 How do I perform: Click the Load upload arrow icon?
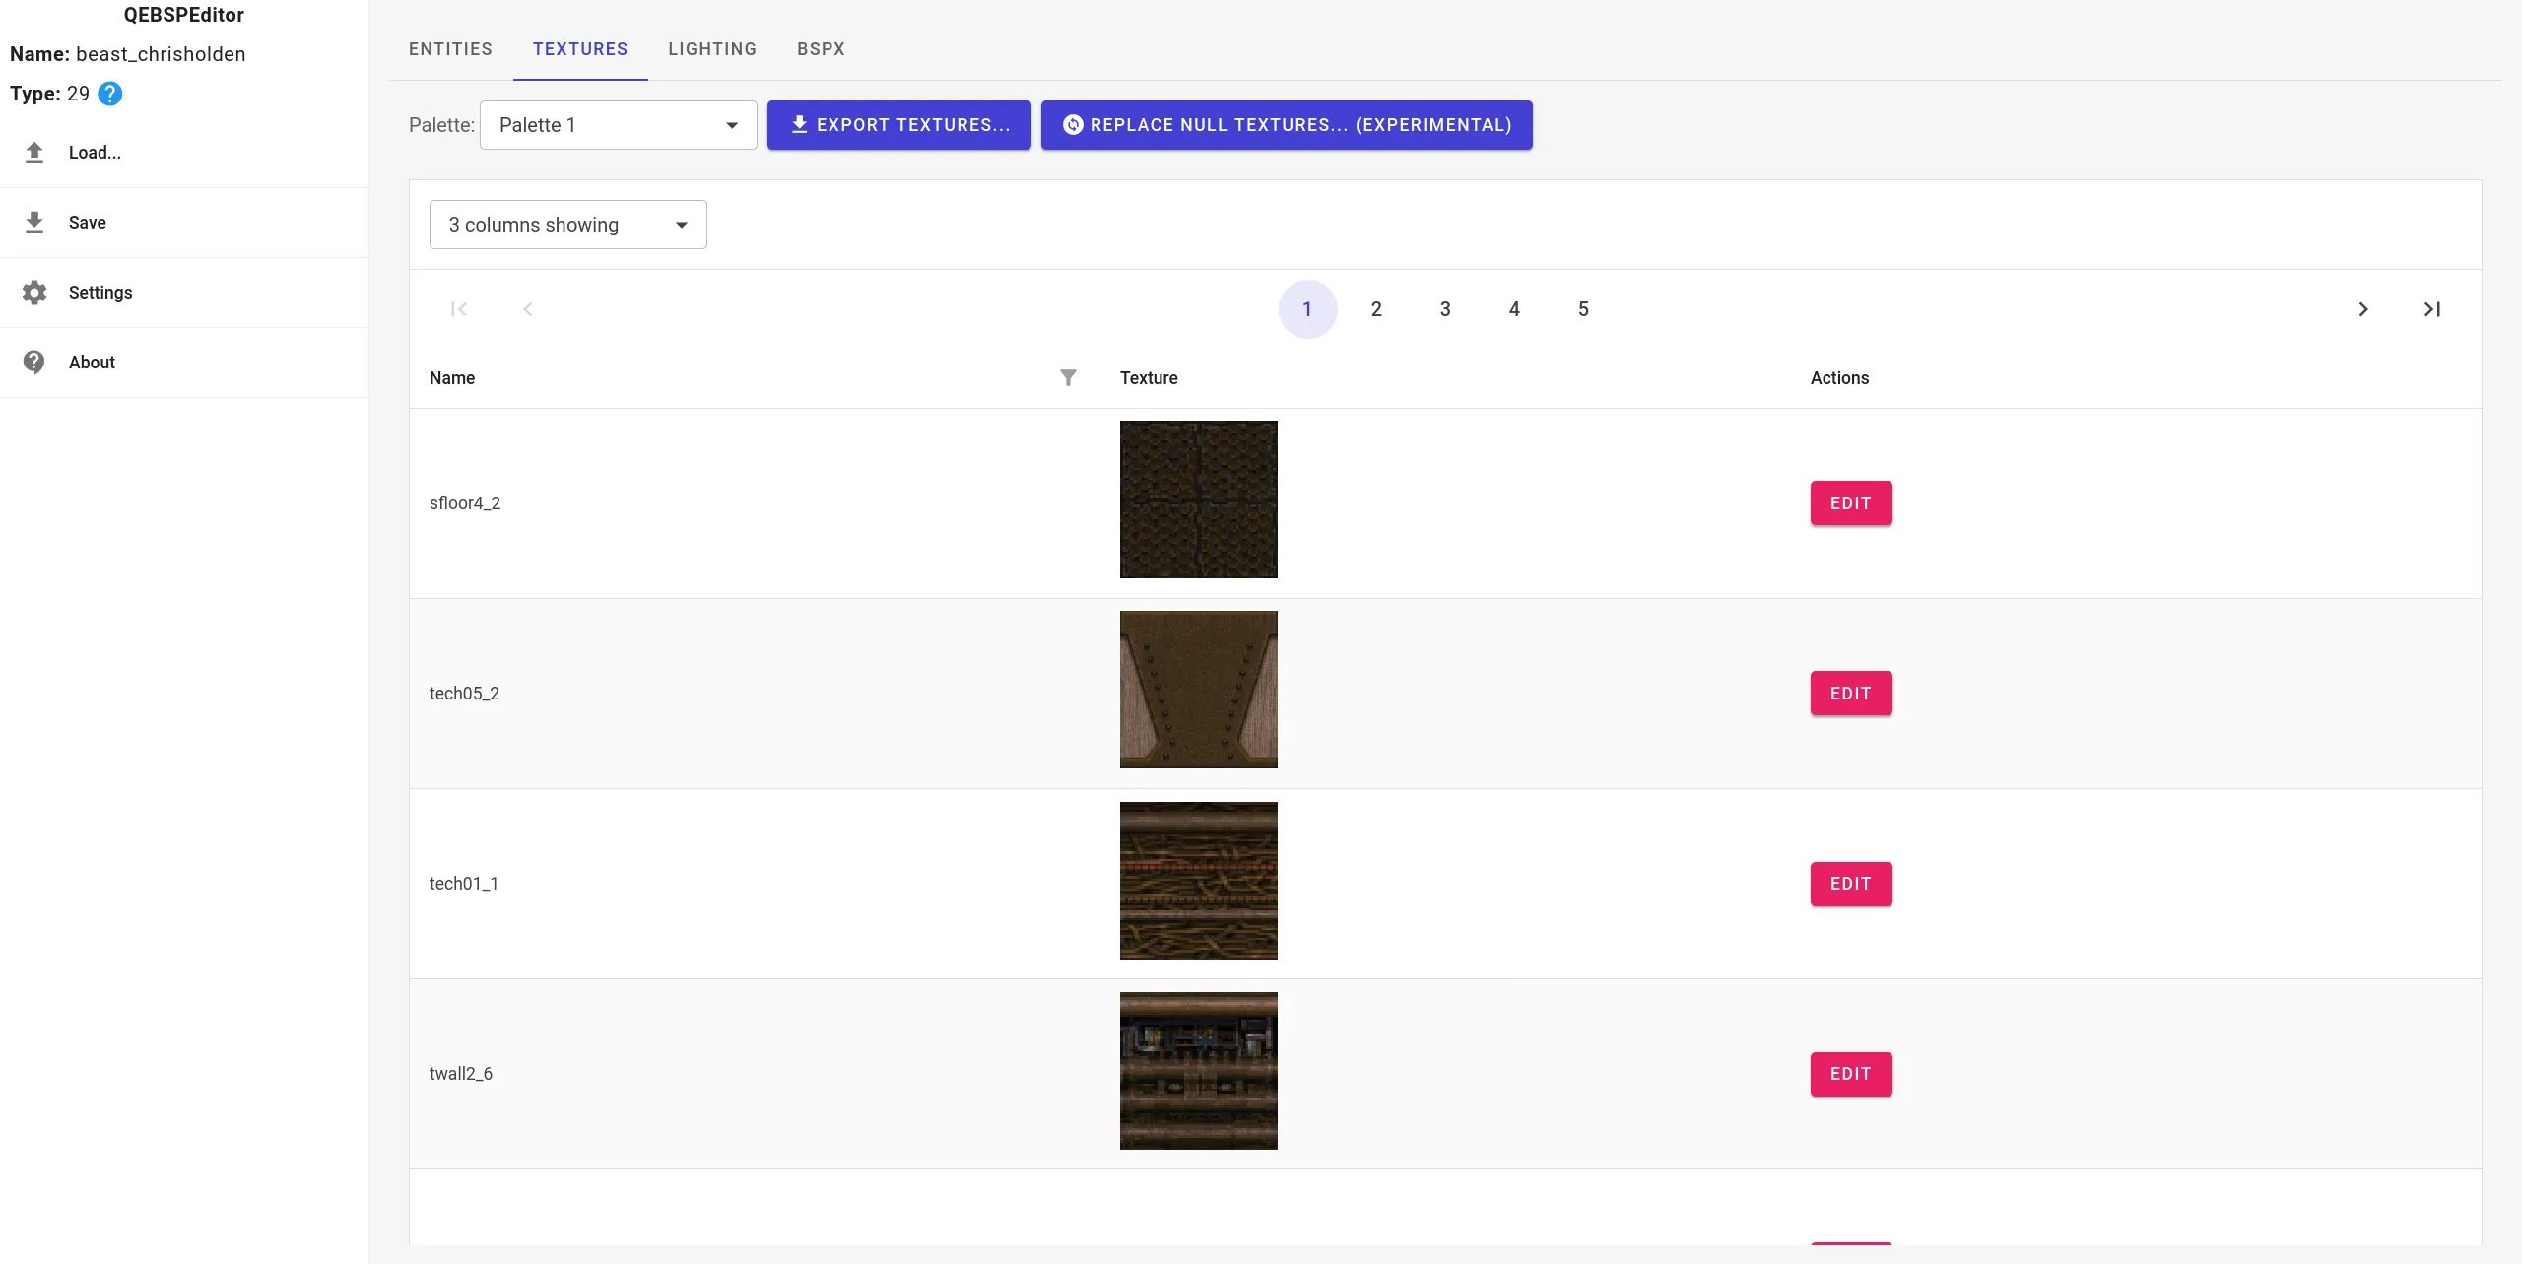34,152
